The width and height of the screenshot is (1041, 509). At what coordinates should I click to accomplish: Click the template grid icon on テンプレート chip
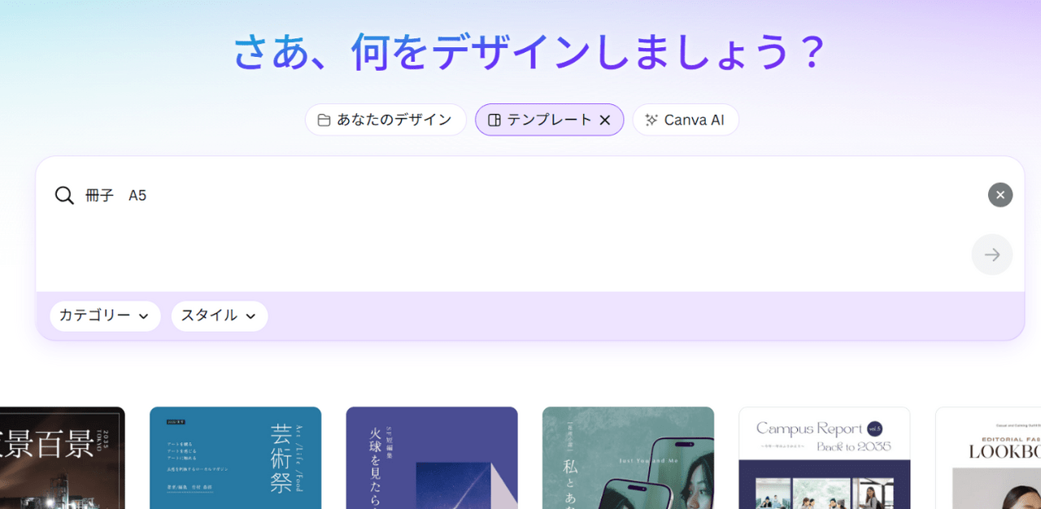coord(494,120)
